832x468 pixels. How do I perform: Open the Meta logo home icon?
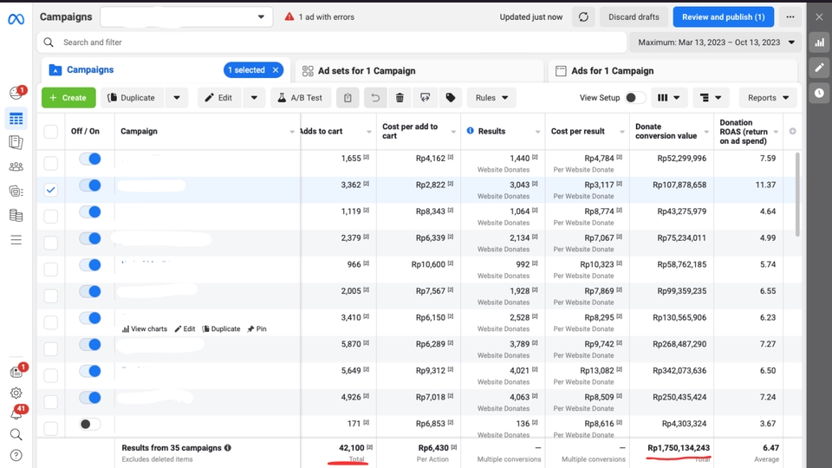pos(16,19)
